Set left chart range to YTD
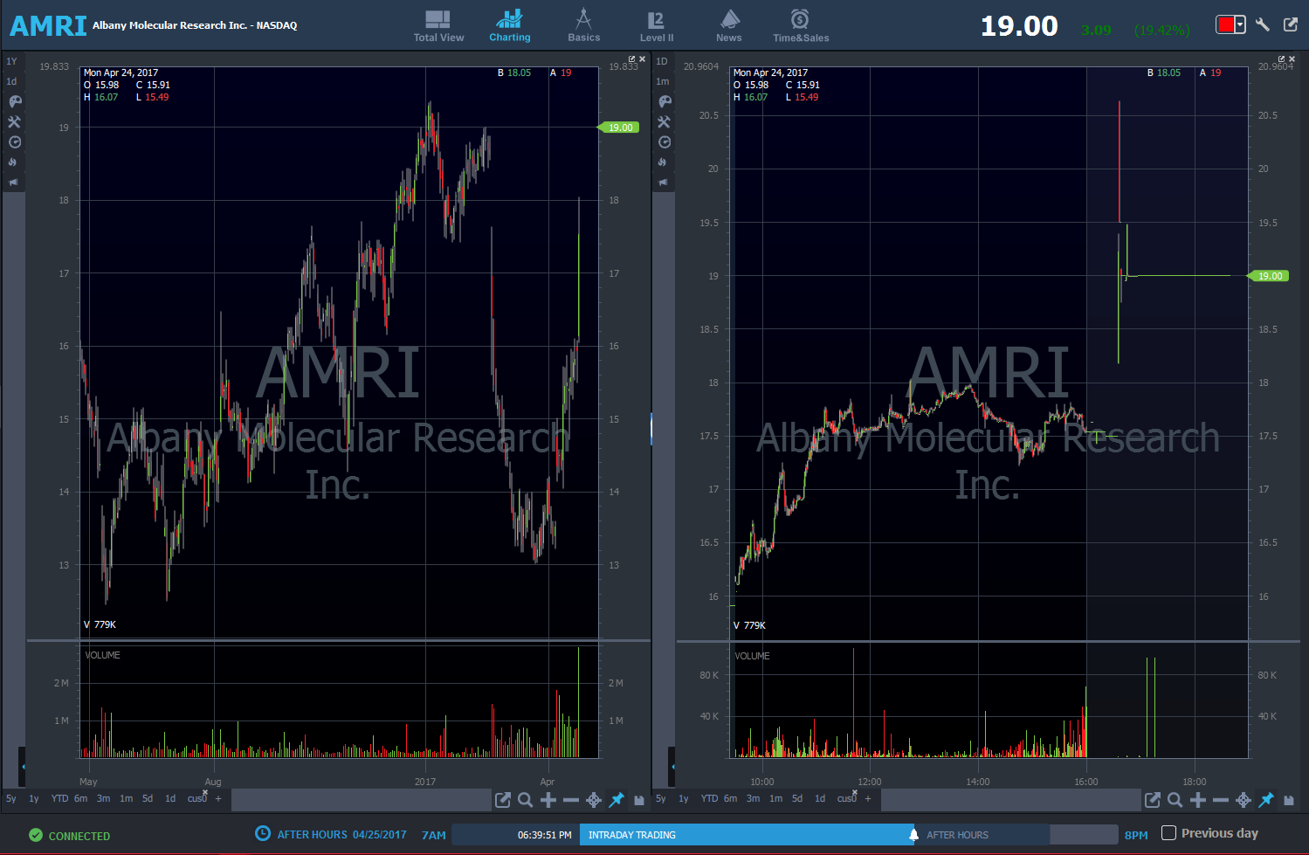 (59, 799)
